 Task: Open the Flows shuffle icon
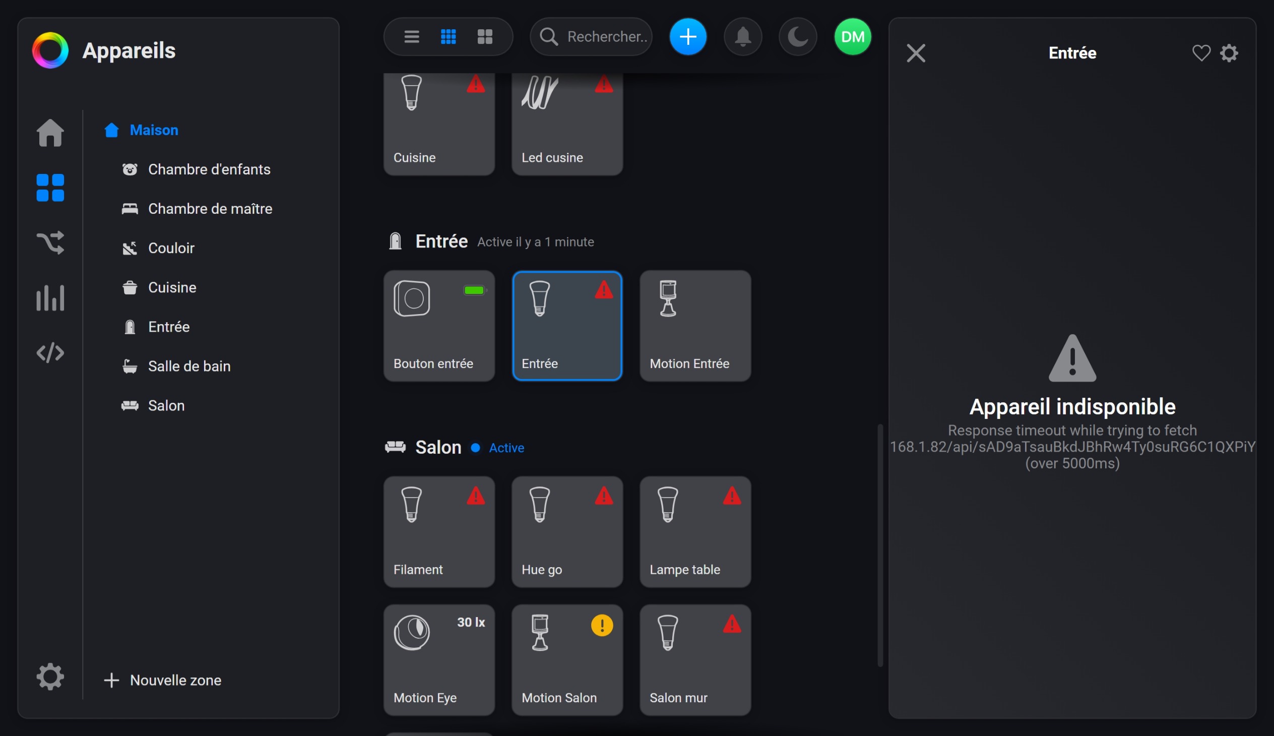coord(50,242)
